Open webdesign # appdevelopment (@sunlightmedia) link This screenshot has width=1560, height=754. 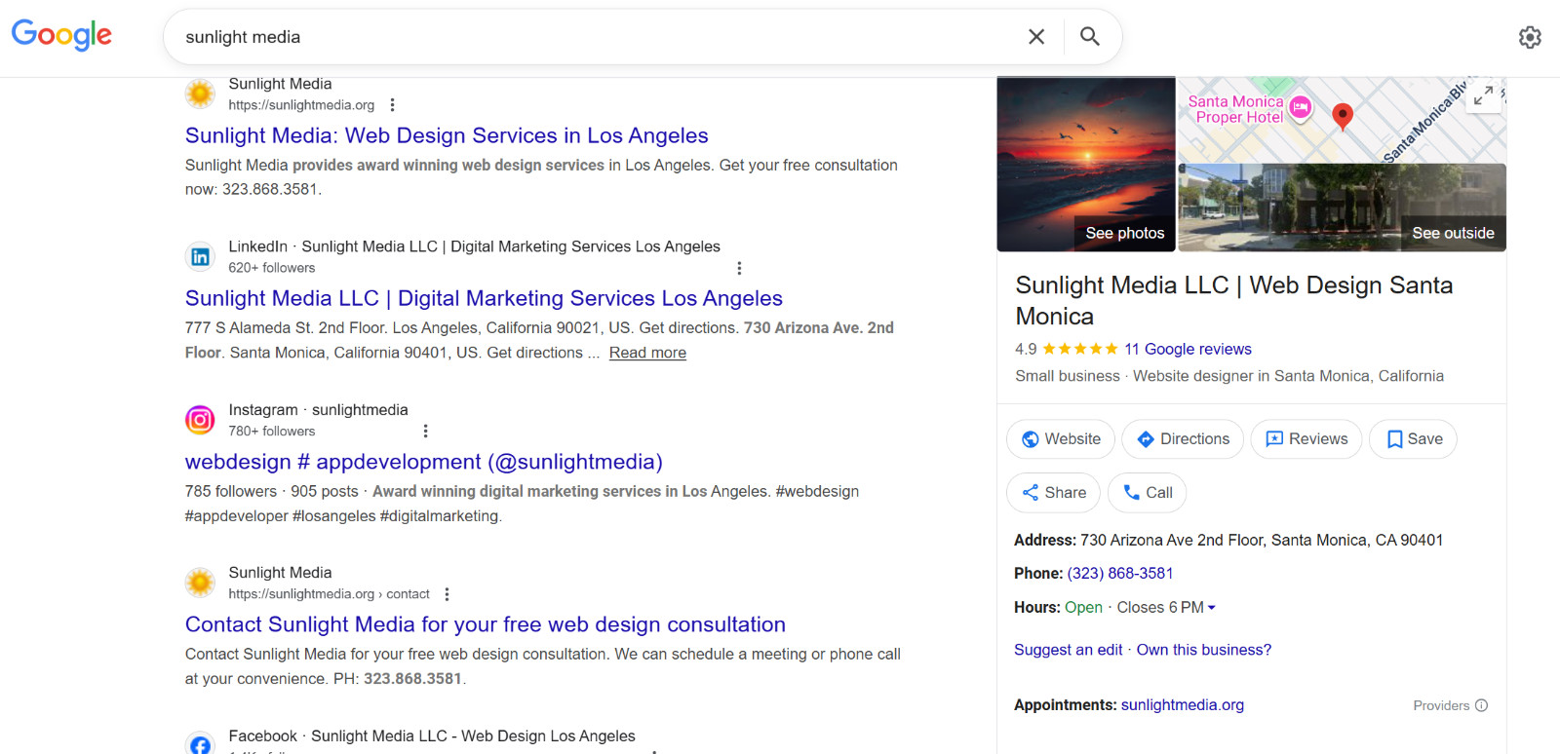tap(424, 462)
